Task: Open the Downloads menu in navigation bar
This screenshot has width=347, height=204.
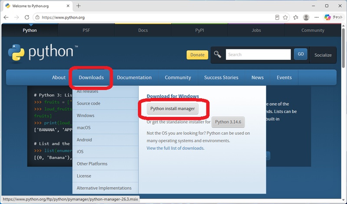Action: (91, 78)
